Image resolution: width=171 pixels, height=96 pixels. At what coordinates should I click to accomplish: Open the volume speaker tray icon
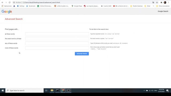(x=152, y=91)
